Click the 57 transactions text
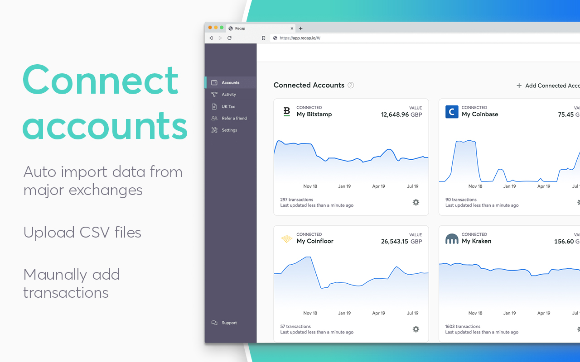 [295, 326]
